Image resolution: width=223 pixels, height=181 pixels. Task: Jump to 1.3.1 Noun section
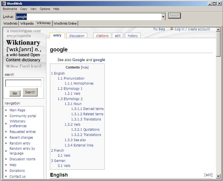coord(73,104)
